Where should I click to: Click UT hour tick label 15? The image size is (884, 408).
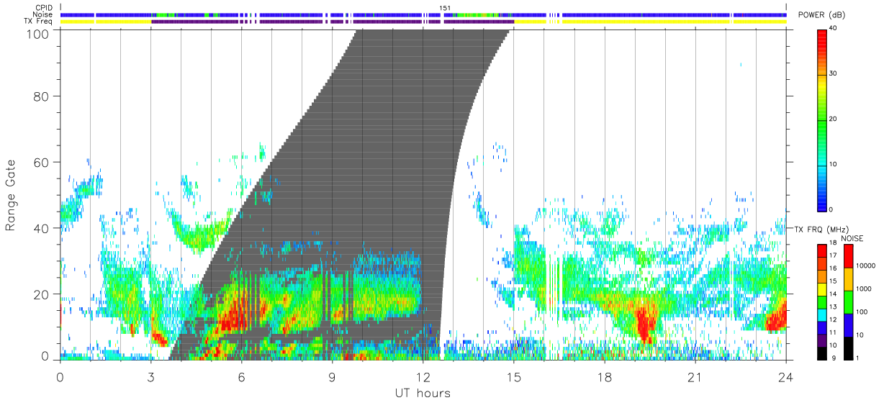pos(513,376)
